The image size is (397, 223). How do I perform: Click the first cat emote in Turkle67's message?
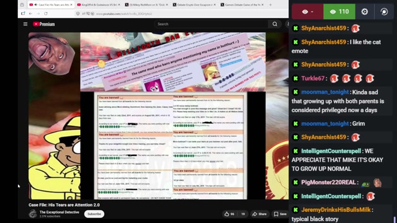tap(334, 79)
